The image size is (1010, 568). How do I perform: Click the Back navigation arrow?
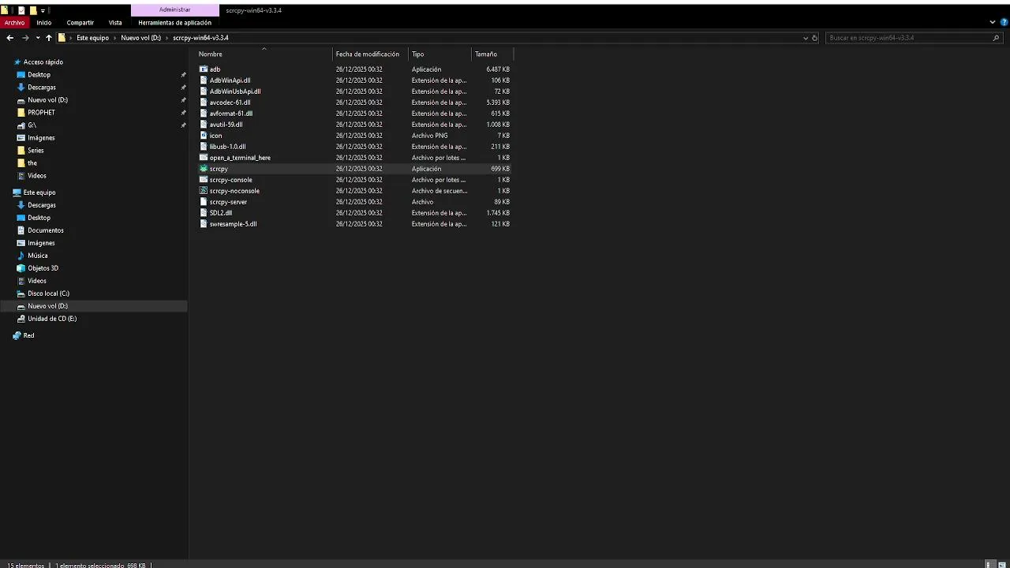point(9,38)
